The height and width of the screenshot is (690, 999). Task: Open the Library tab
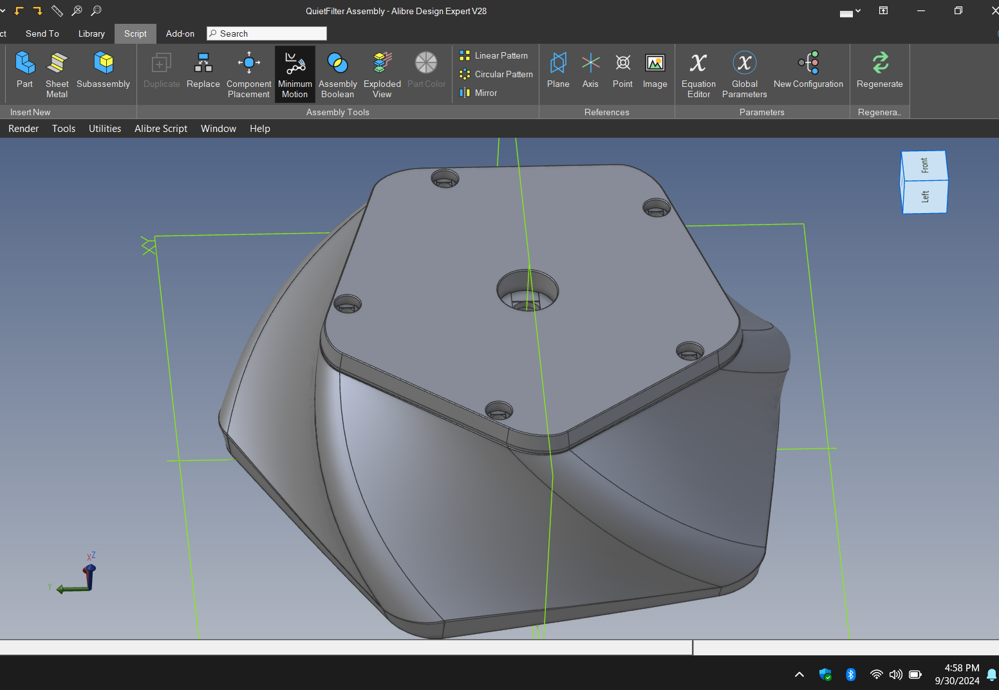tap(91, 33)
